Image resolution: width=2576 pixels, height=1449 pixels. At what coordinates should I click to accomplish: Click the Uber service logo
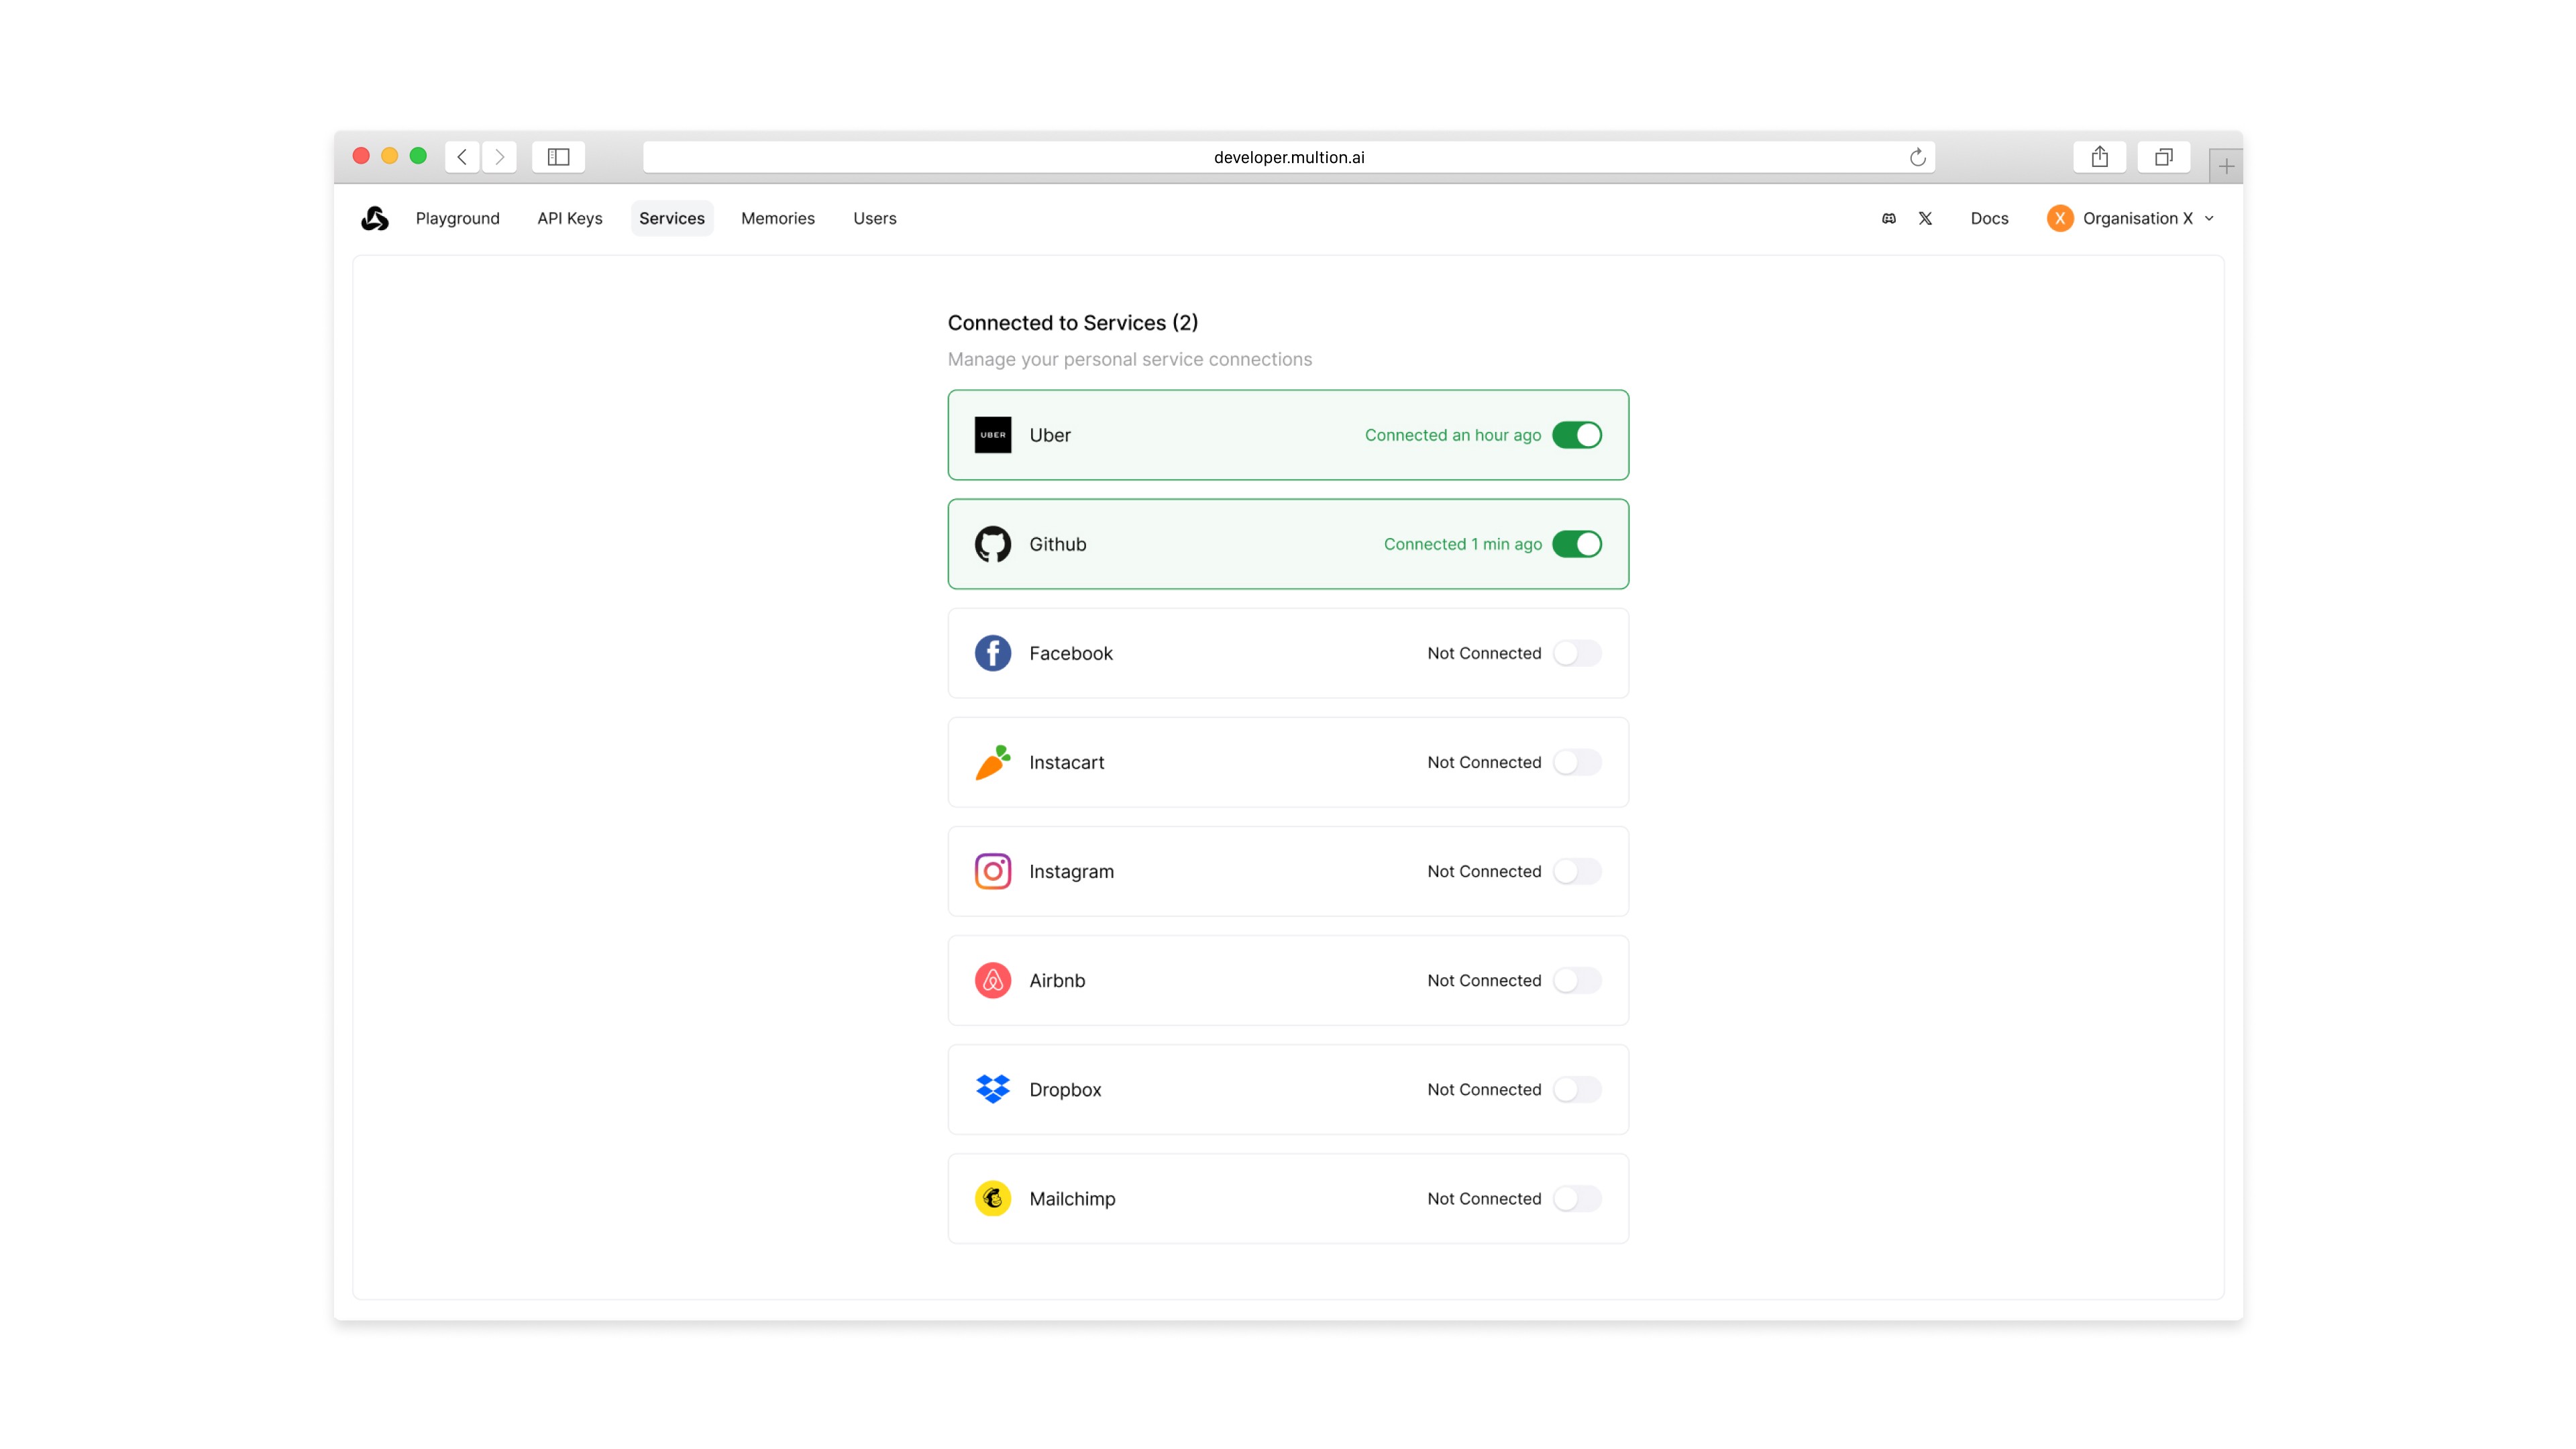[993, 435]
